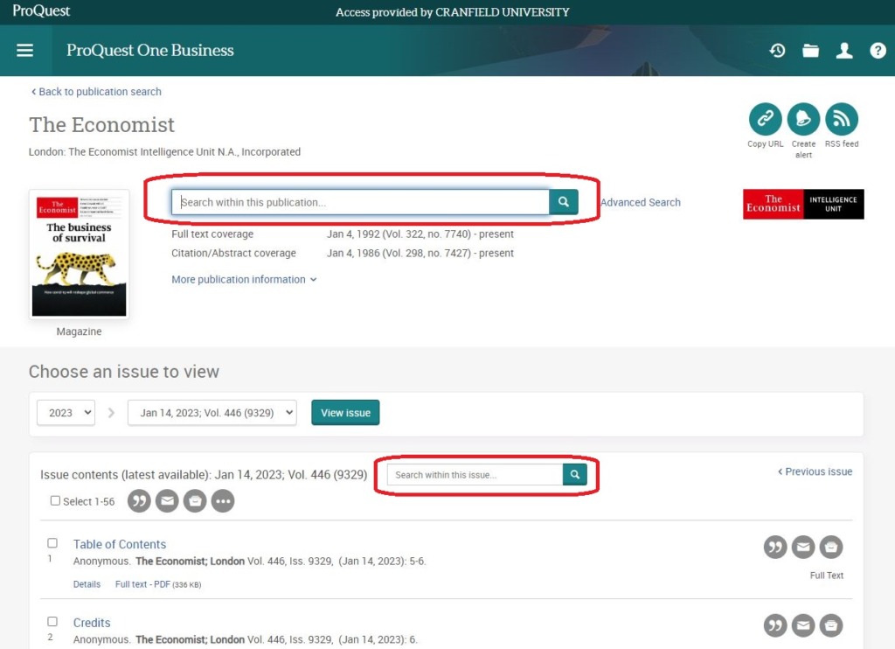Open recent searches history icon
895x649 pixels.
coord(777,51)
